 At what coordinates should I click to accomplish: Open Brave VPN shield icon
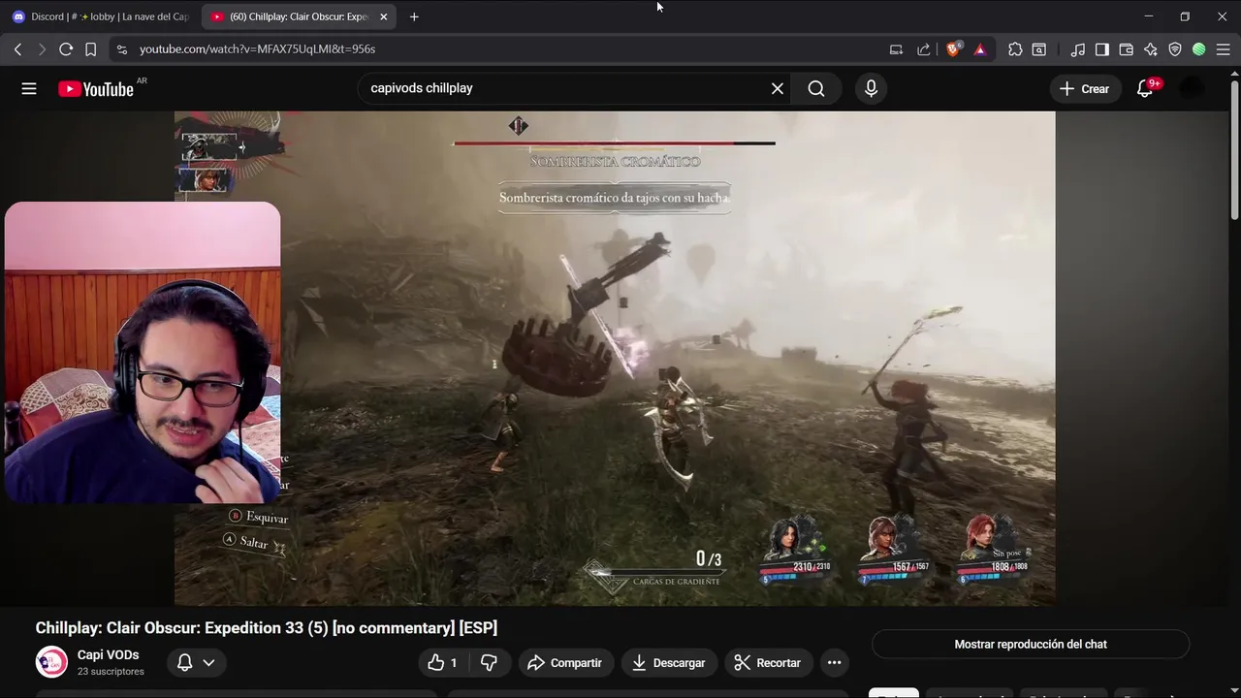click(x=1175, y=49)
